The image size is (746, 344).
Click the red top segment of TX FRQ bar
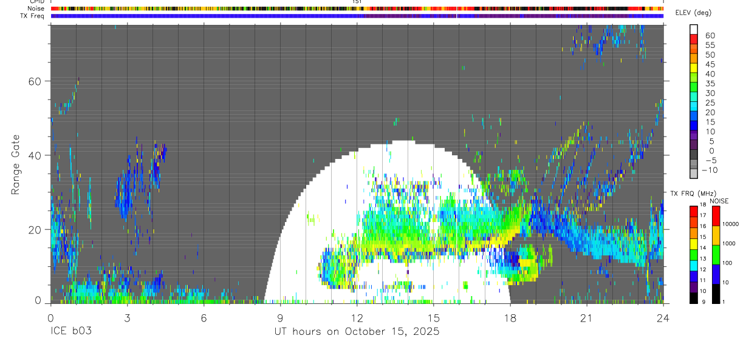(x=694, y=211)
